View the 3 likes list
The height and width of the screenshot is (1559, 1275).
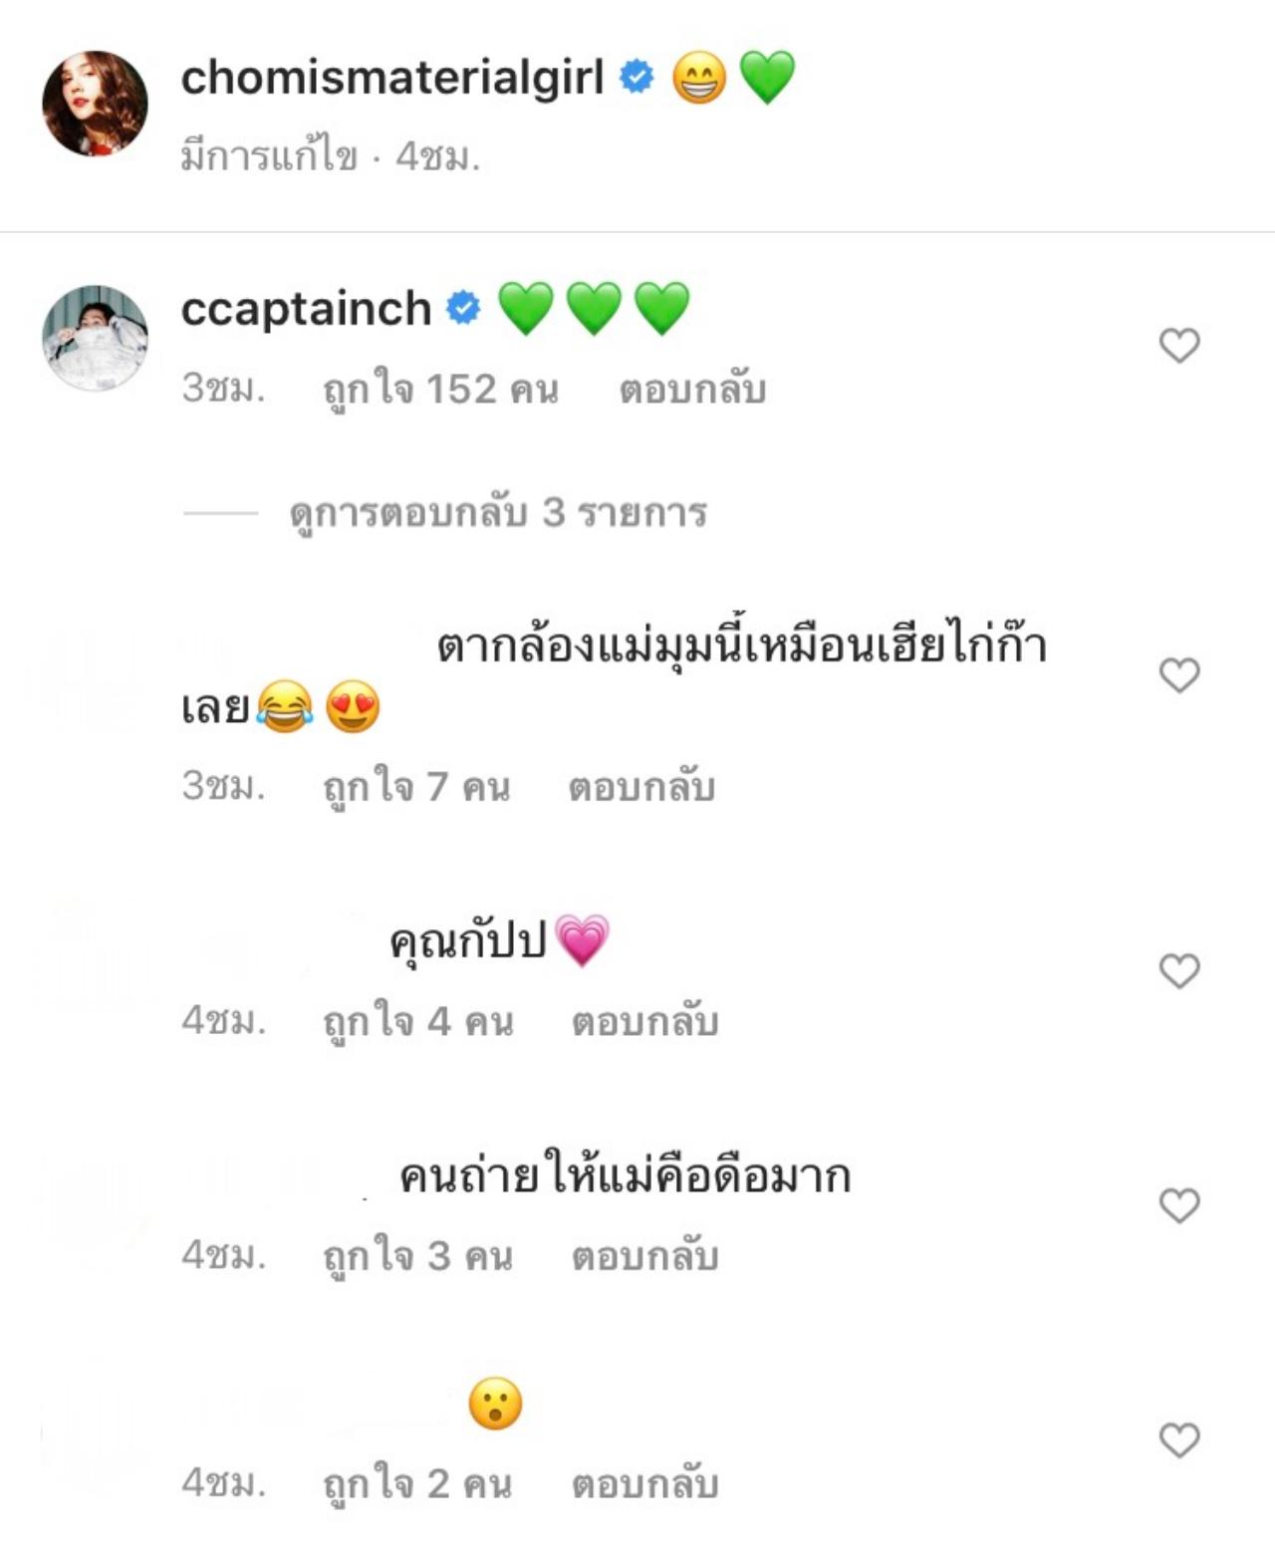418,1256
